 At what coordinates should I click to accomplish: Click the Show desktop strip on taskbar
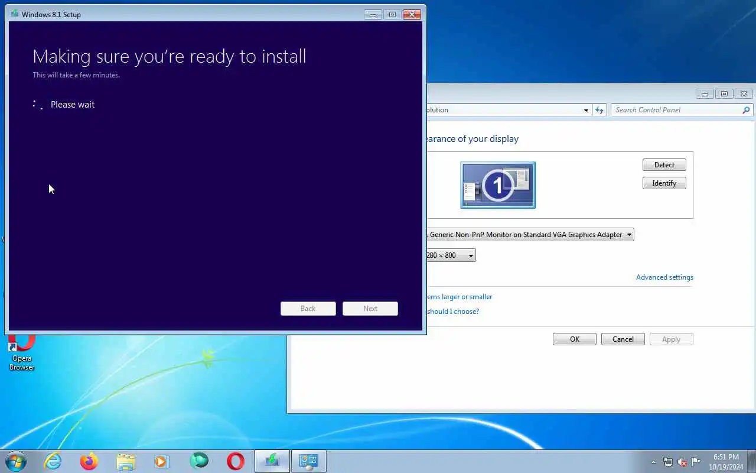click(x=752, y=462)
